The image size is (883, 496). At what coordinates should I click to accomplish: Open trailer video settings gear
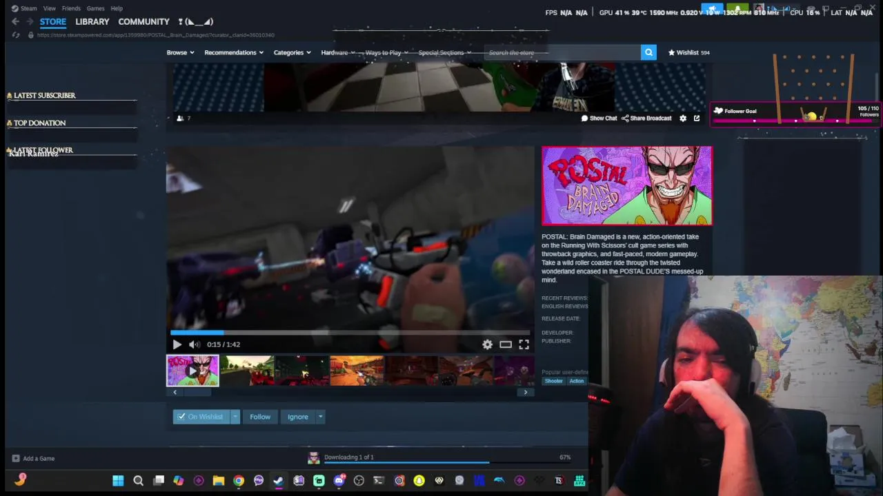coord(488,344)
